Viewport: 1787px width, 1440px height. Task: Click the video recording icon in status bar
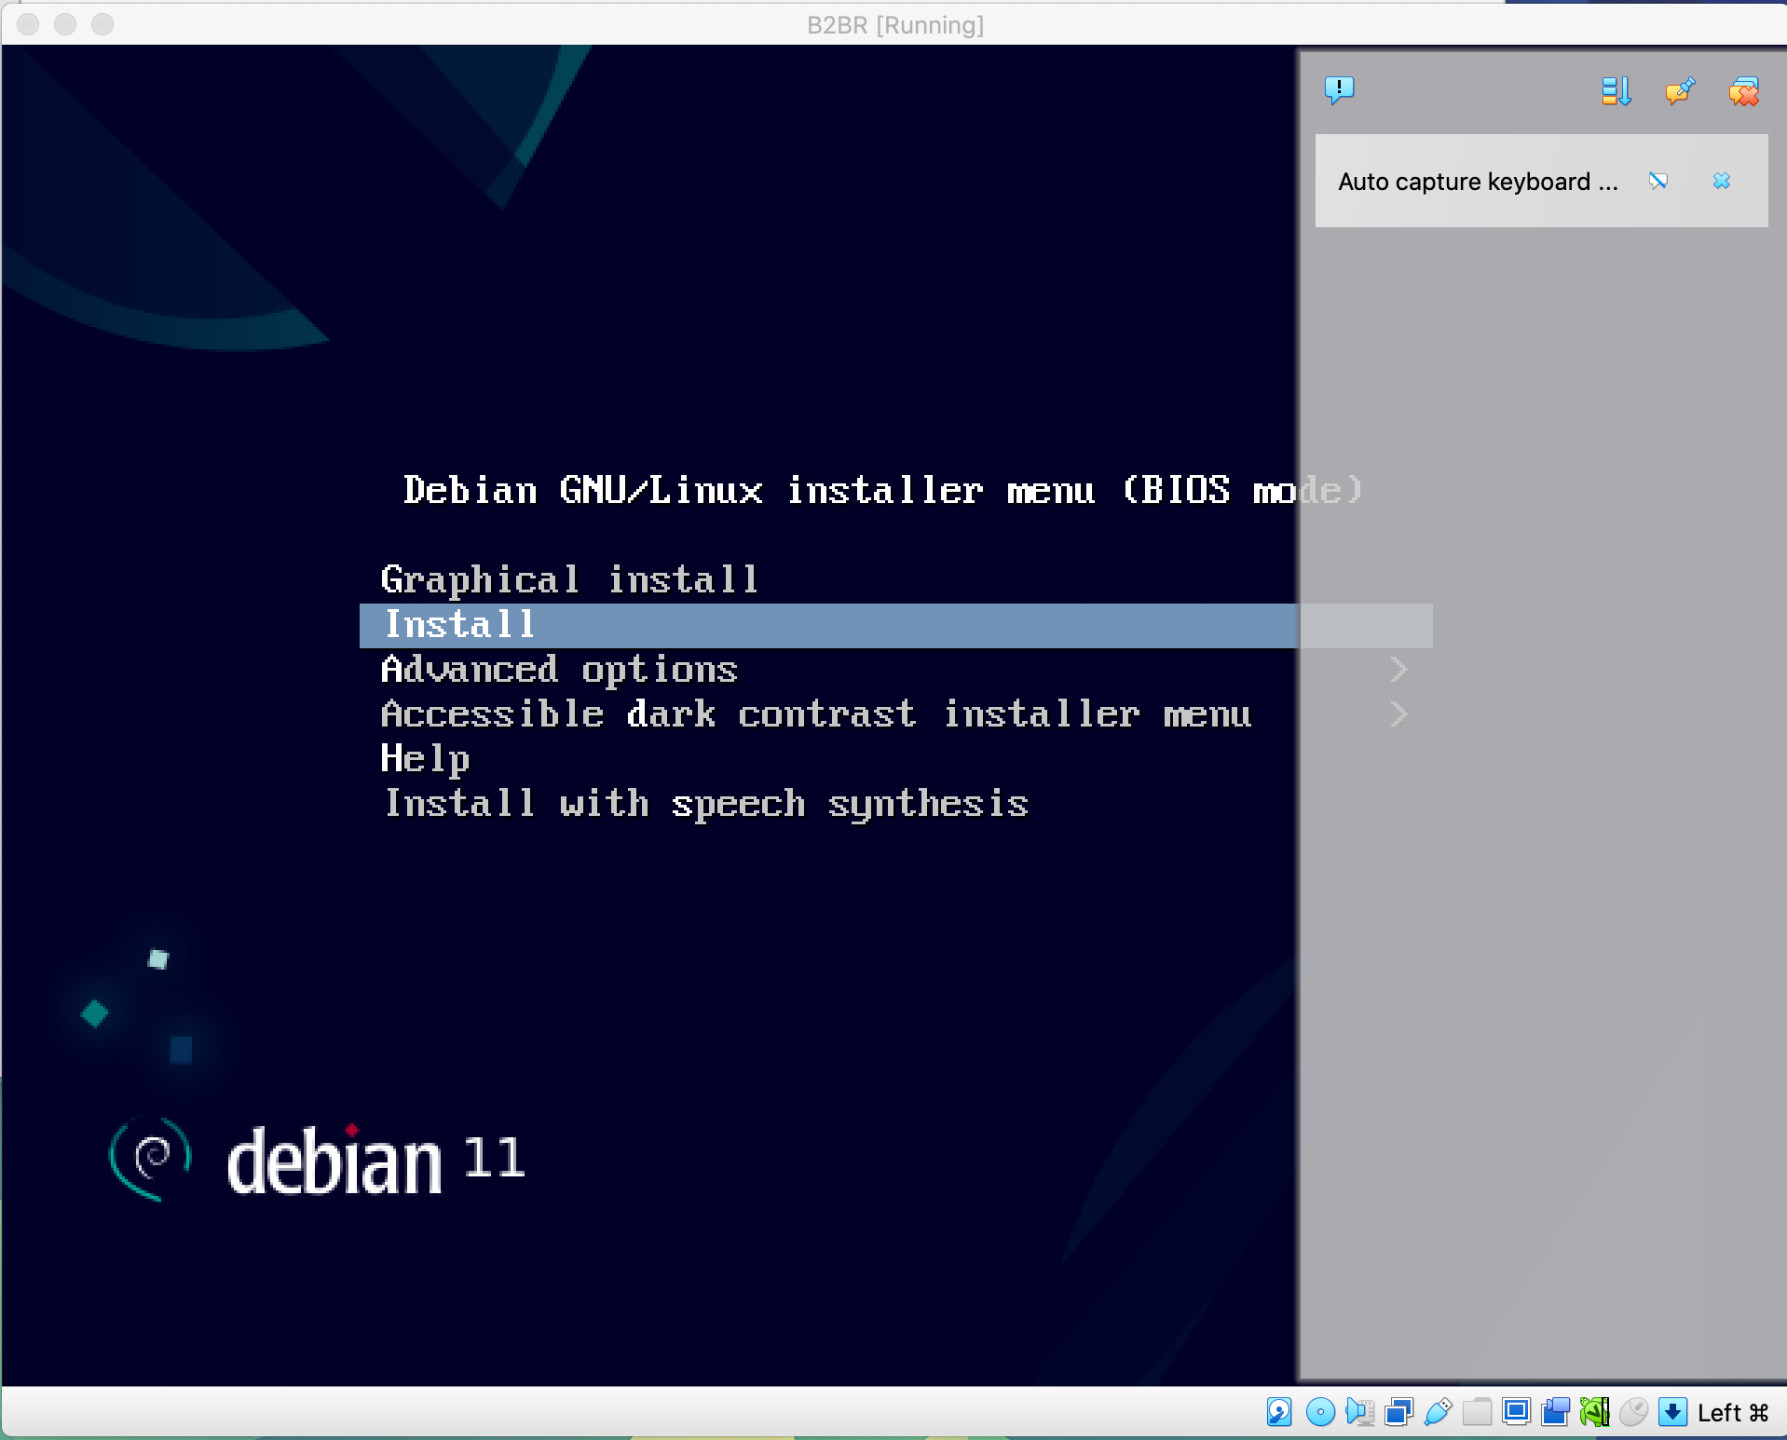[1553, 1411]
